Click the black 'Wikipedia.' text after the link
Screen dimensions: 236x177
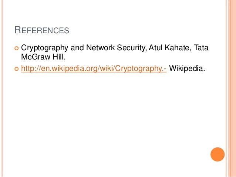click(x=187, y=68)
